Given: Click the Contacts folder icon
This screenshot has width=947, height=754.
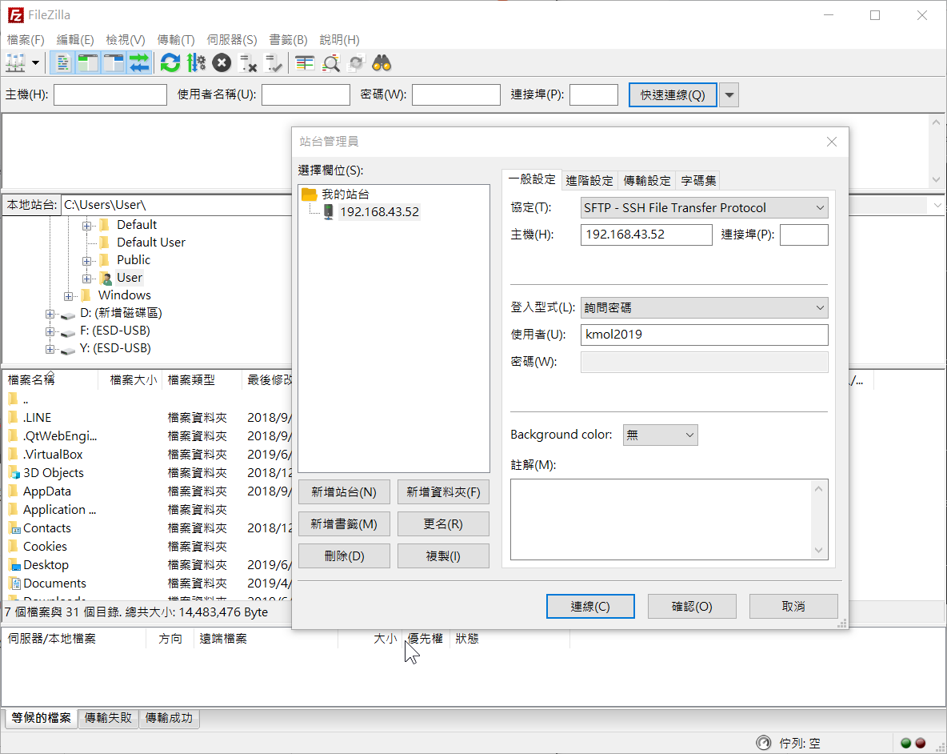Looking at the screenshot, I should (x=14, y=528).
